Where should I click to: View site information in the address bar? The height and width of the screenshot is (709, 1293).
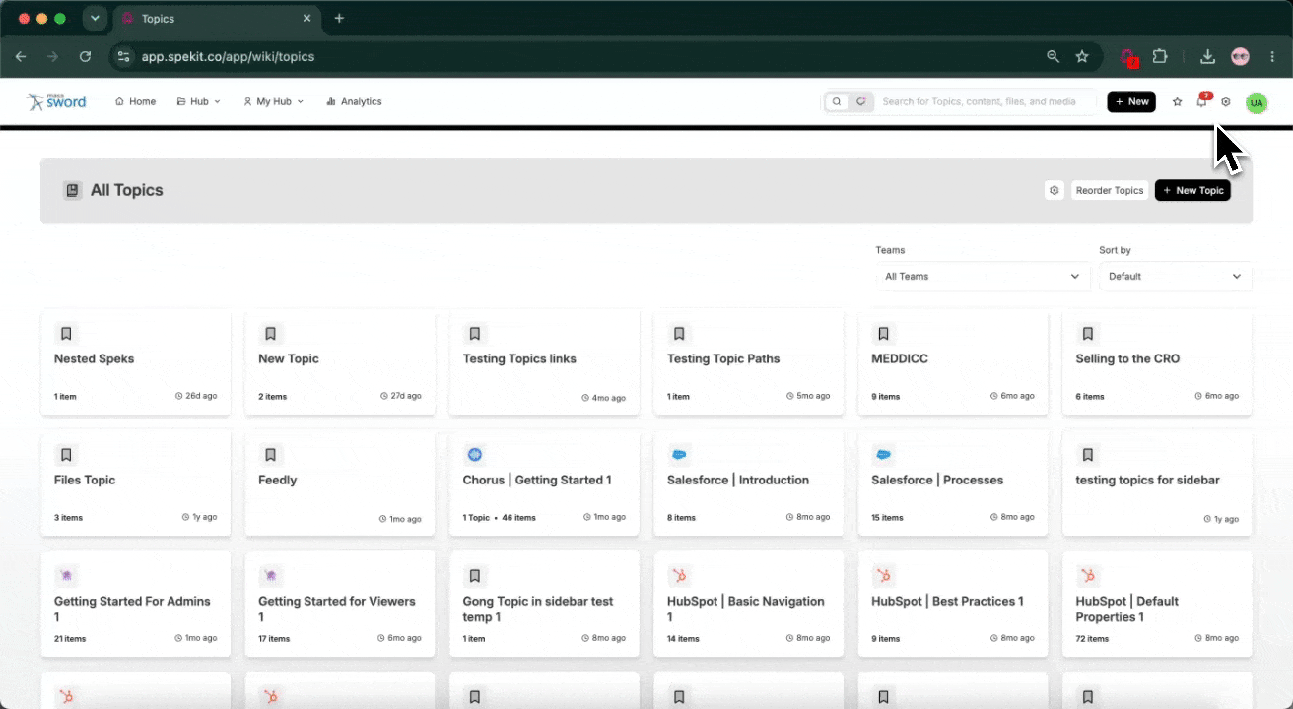pos(123,57)
